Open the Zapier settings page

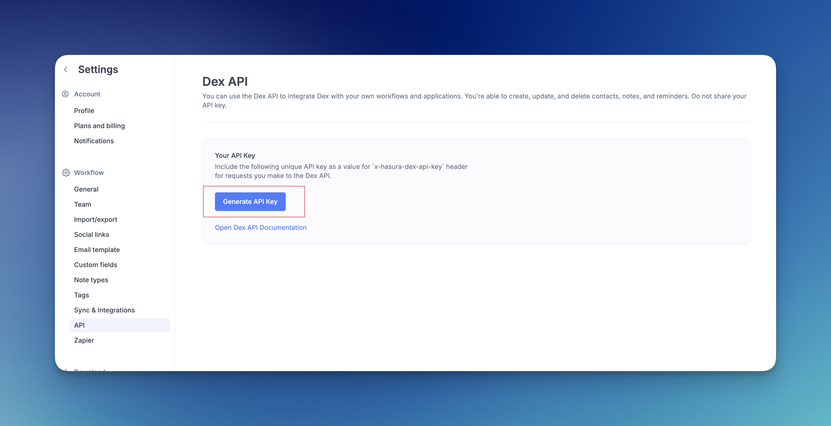coord(84,340)
